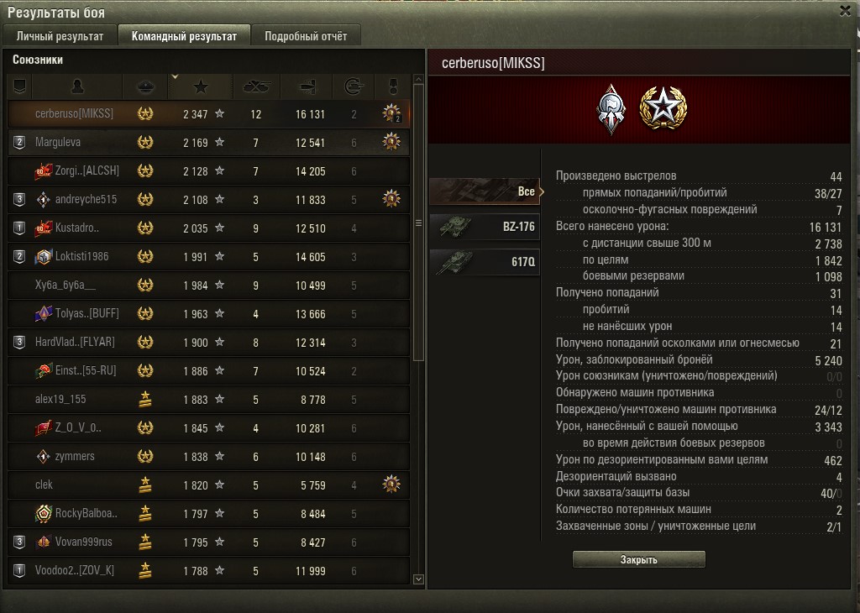This screenshot has width=860, height=613.
Task: Sort by medals column icon
Action: 392,86
